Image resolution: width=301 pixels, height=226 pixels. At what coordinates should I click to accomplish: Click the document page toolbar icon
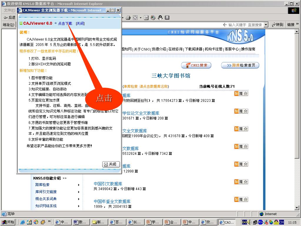(146, 18)
